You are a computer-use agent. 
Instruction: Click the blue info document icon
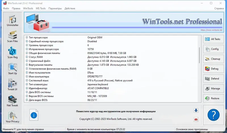coord(34,115)
